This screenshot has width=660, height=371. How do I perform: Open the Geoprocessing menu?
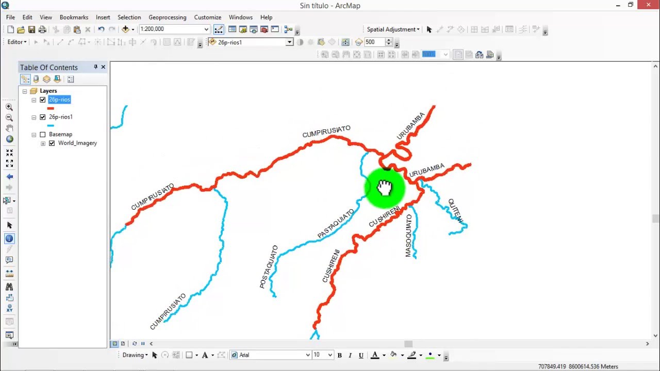[167, 17]
